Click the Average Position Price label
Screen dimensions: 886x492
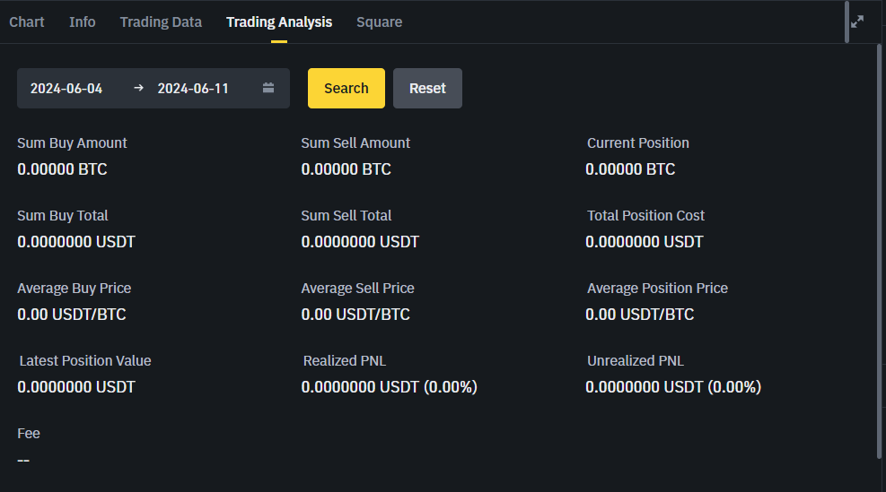point(657,288)
